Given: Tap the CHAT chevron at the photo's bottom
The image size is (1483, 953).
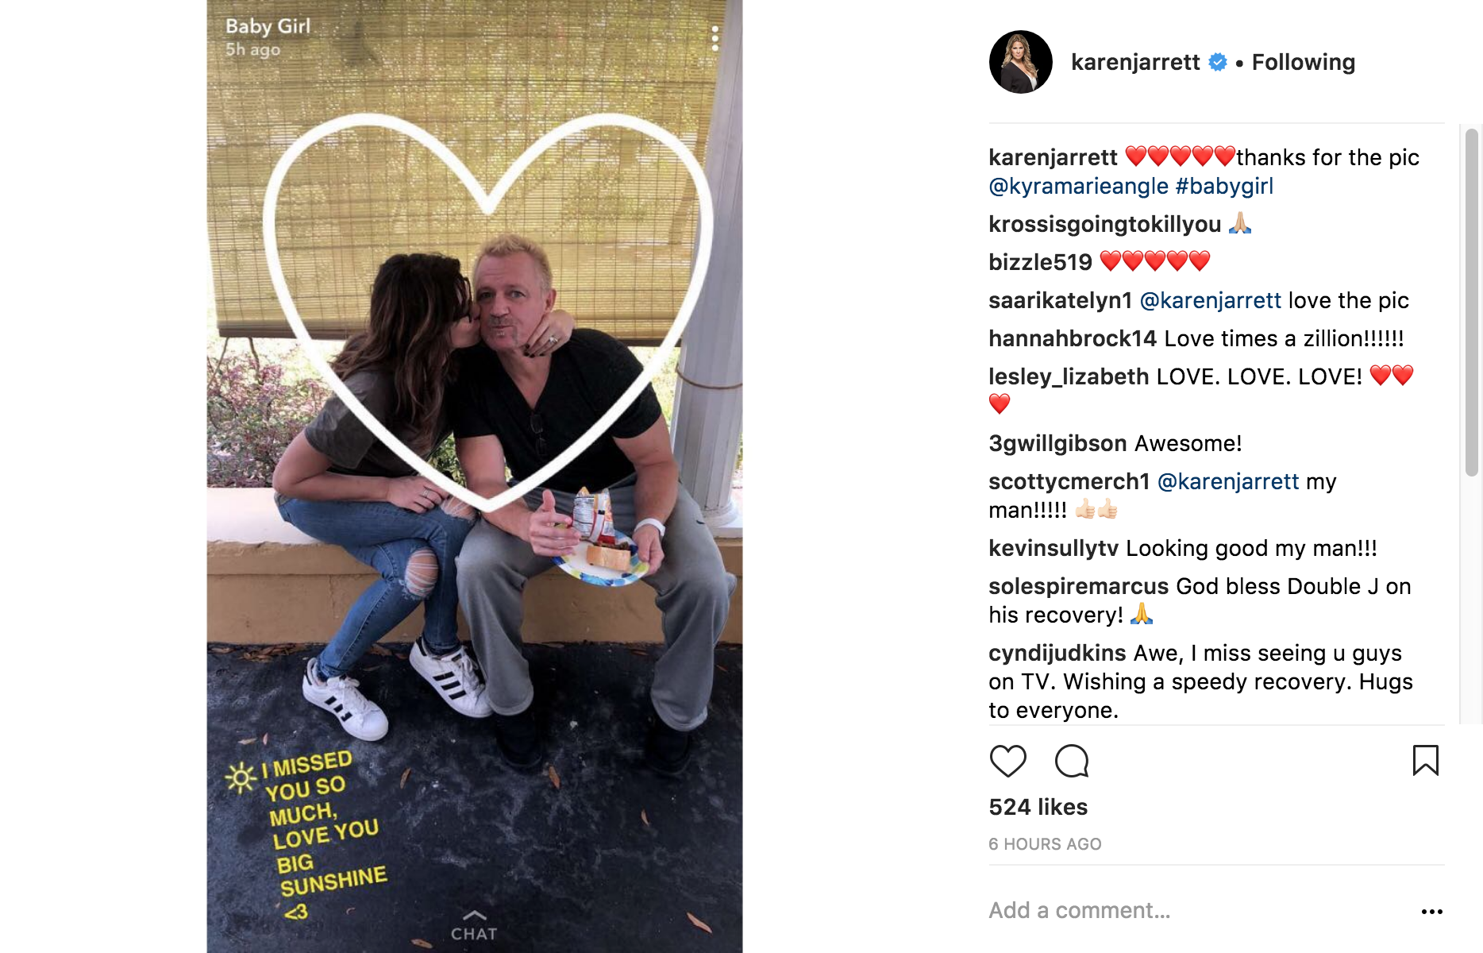Looking at the screenshot, I should point(474,926).
